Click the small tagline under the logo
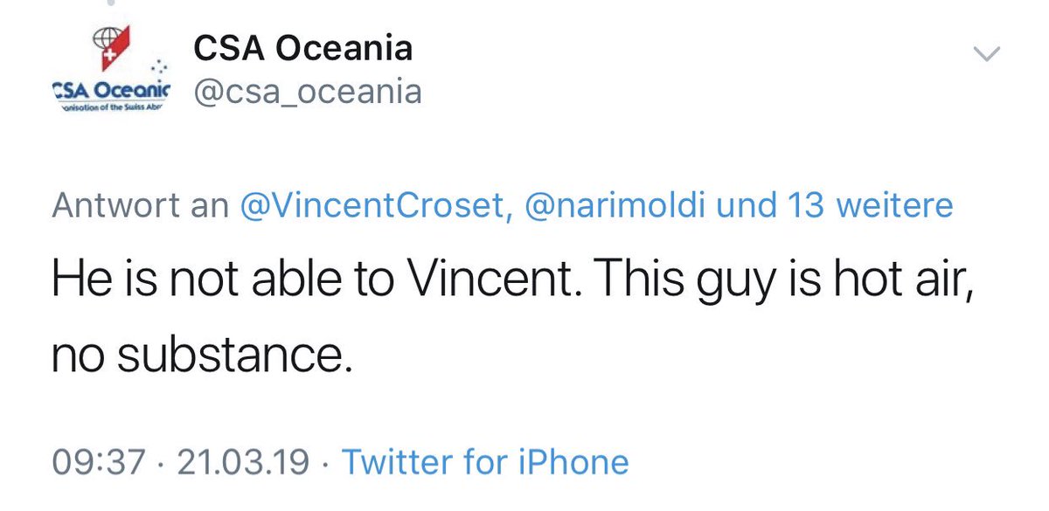This screenshot has width=1049, height=511. [x=112, y=107]
